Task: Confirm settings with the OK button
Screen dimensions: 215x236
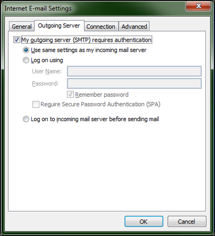Action: click(144, 221)
